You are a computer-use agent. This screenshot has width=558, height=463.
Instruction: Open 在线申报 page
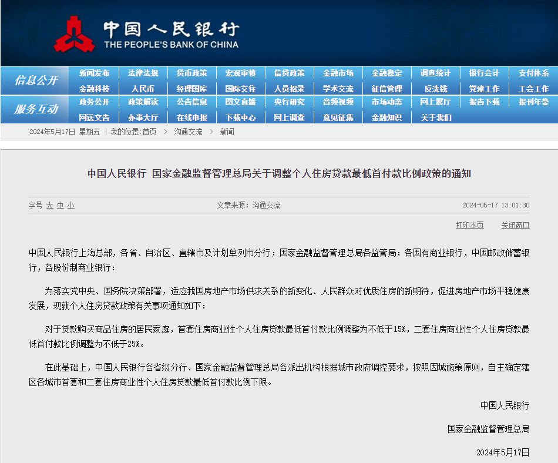[192, 118]
